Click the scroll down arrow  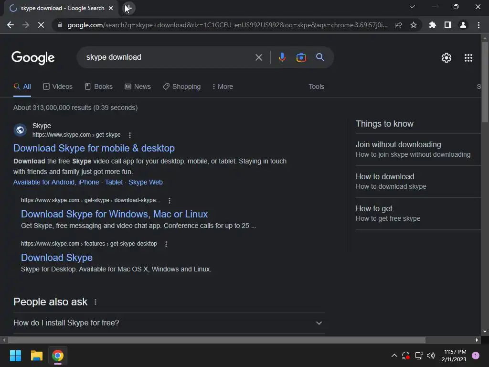click(485, 332)
